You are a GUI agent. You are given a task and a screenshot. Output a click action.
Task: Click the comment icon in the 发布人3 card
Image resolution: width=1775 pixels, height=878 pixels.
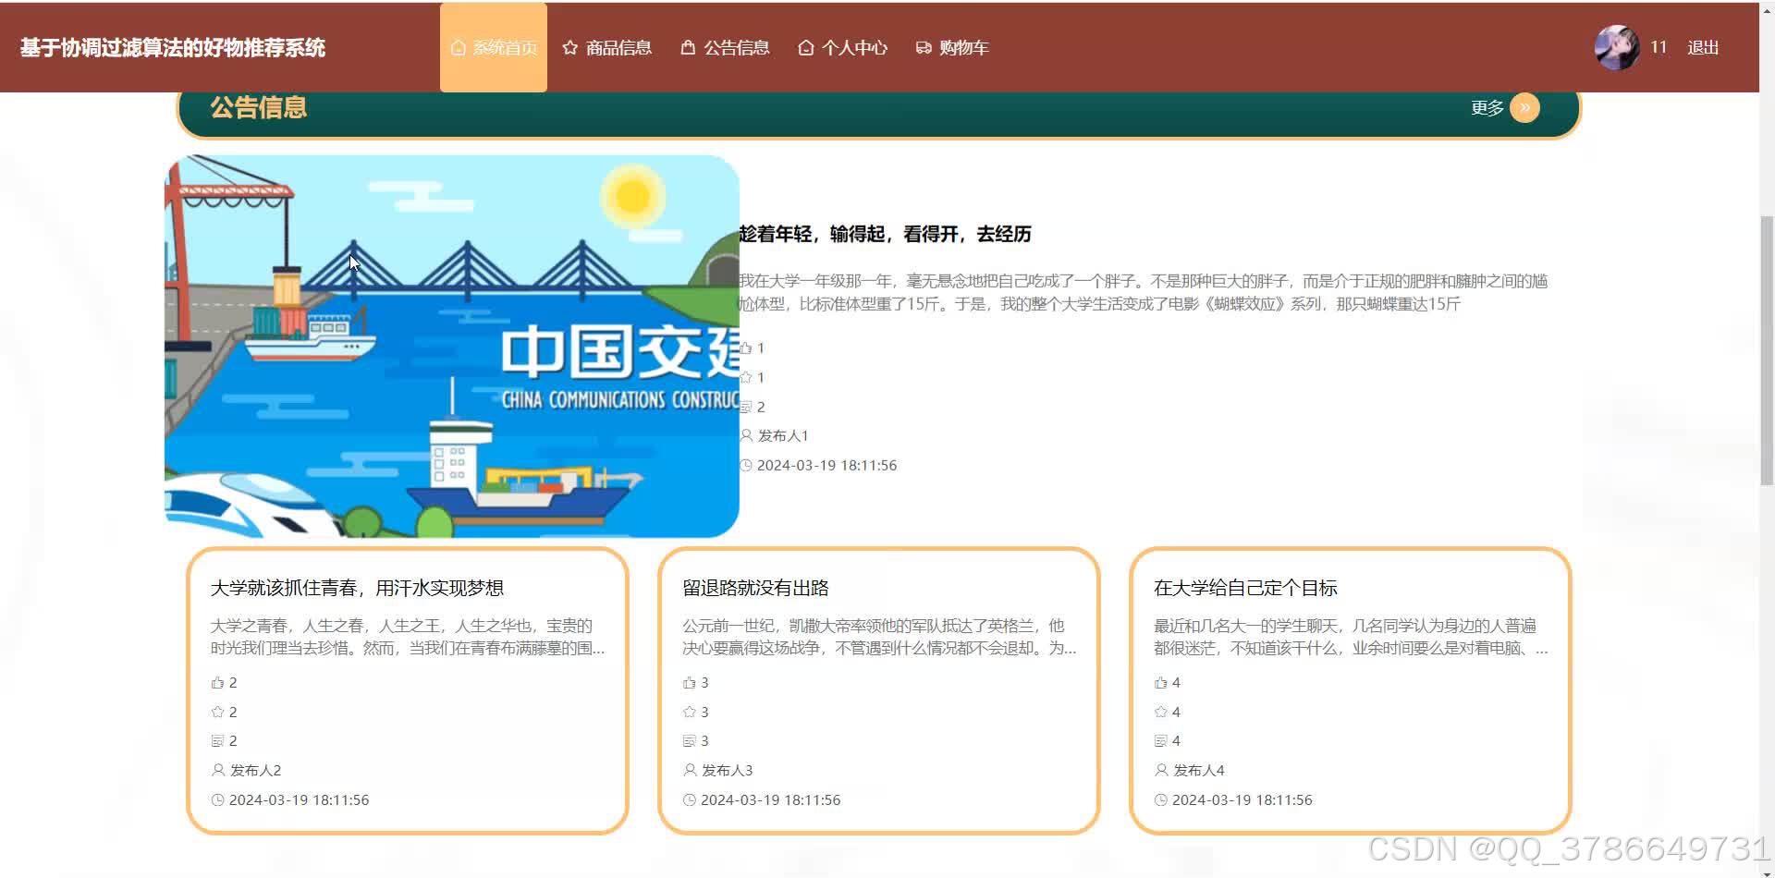(689, 741)
